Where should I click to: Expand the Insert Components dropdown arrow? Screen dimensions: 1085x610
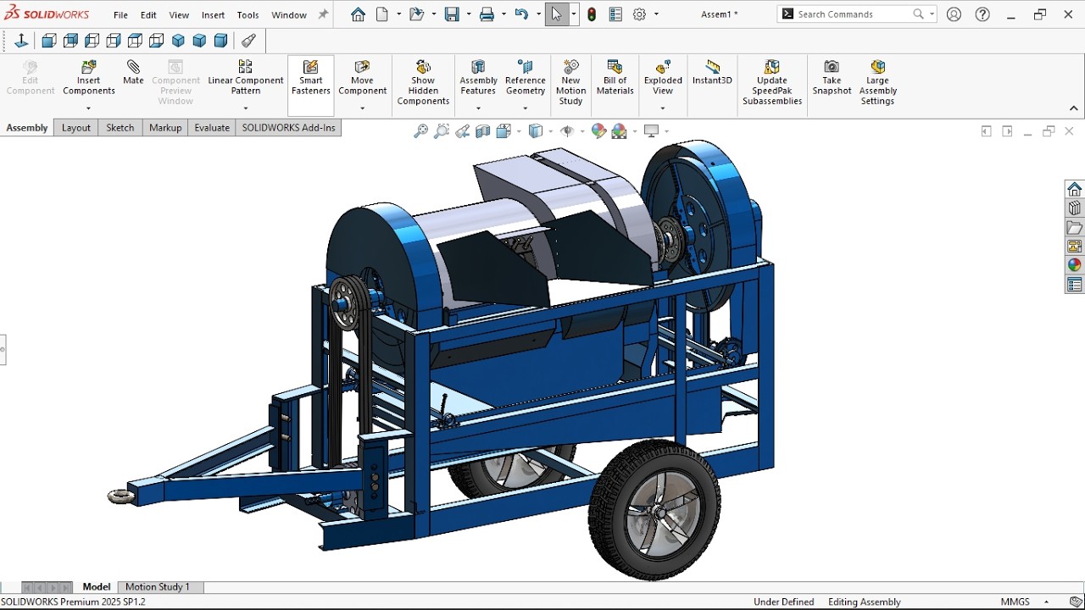point(88,108)
